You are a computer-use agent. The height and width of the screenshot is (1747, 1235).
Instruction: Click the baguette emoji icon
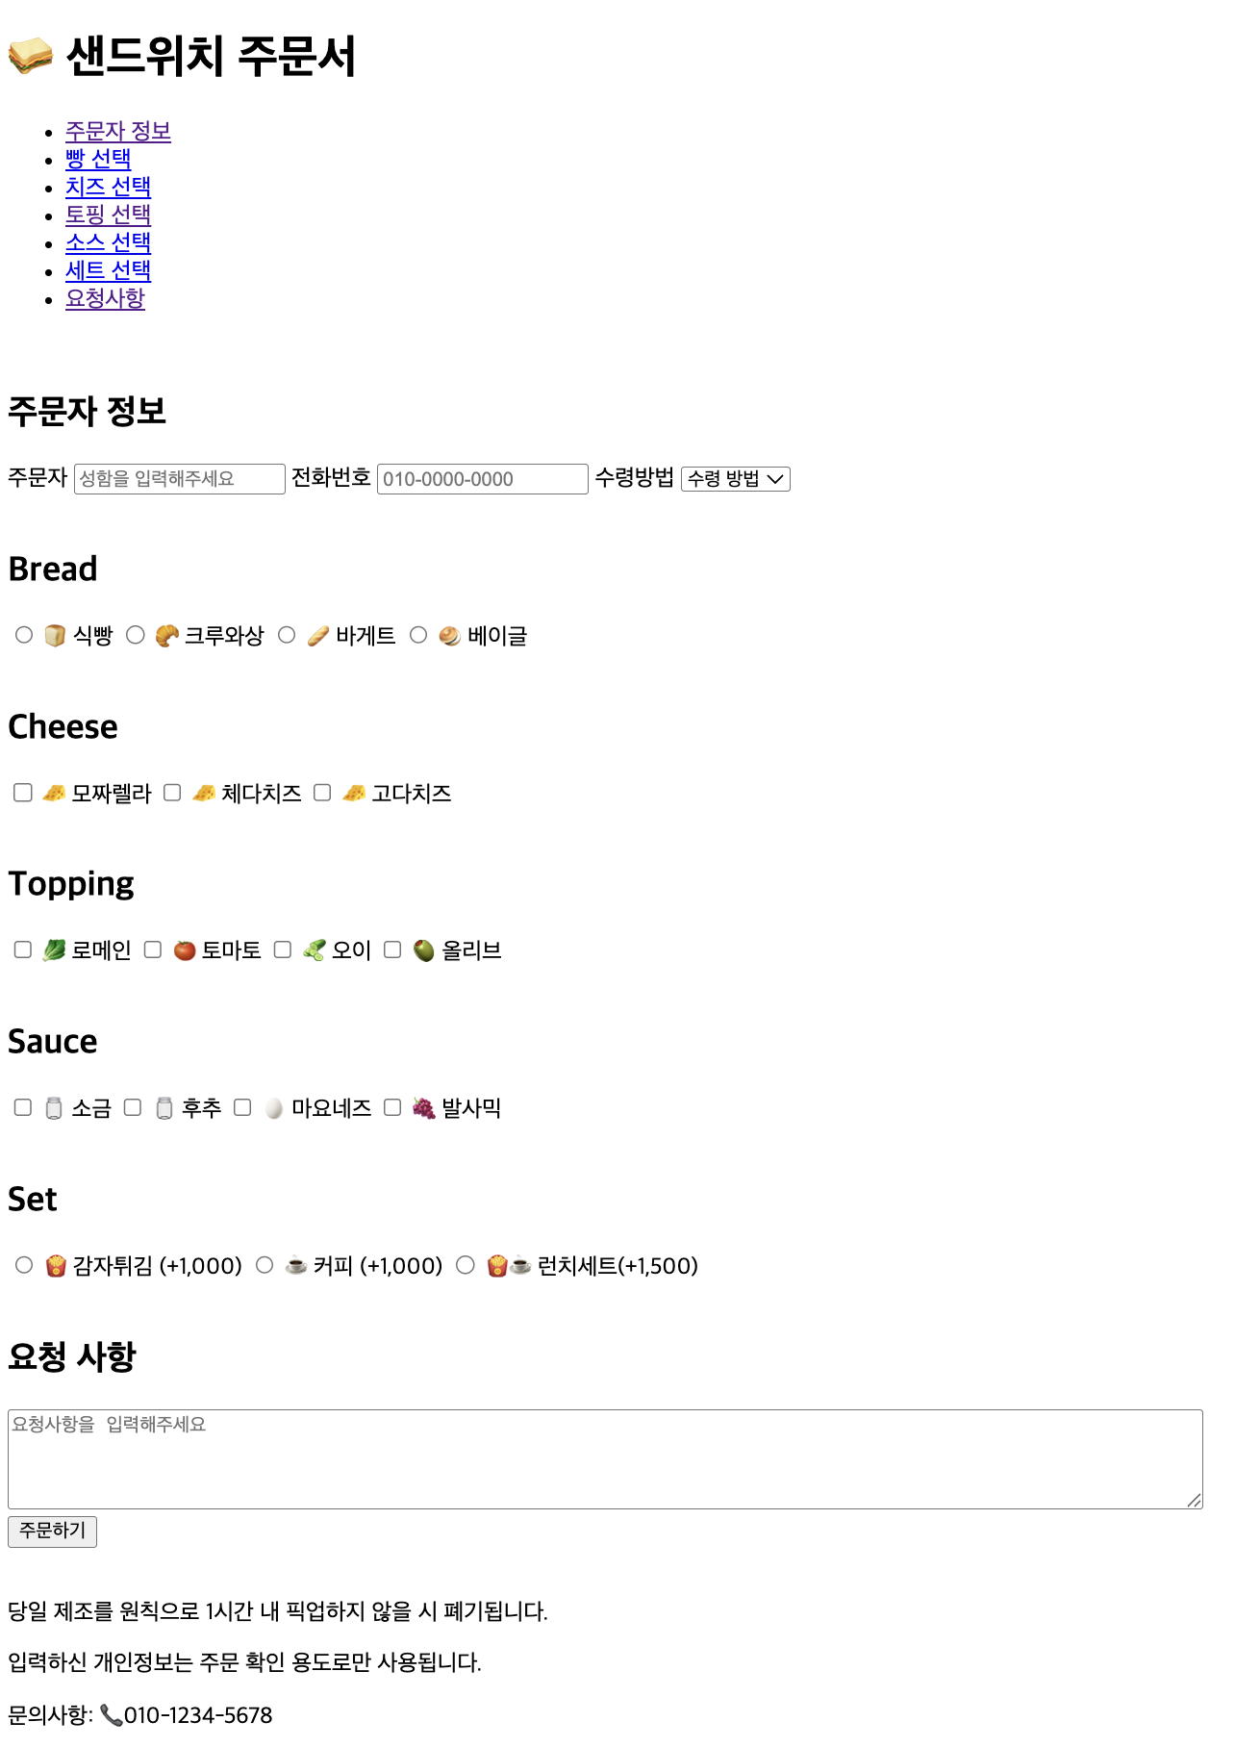click(x=317, y=636)
